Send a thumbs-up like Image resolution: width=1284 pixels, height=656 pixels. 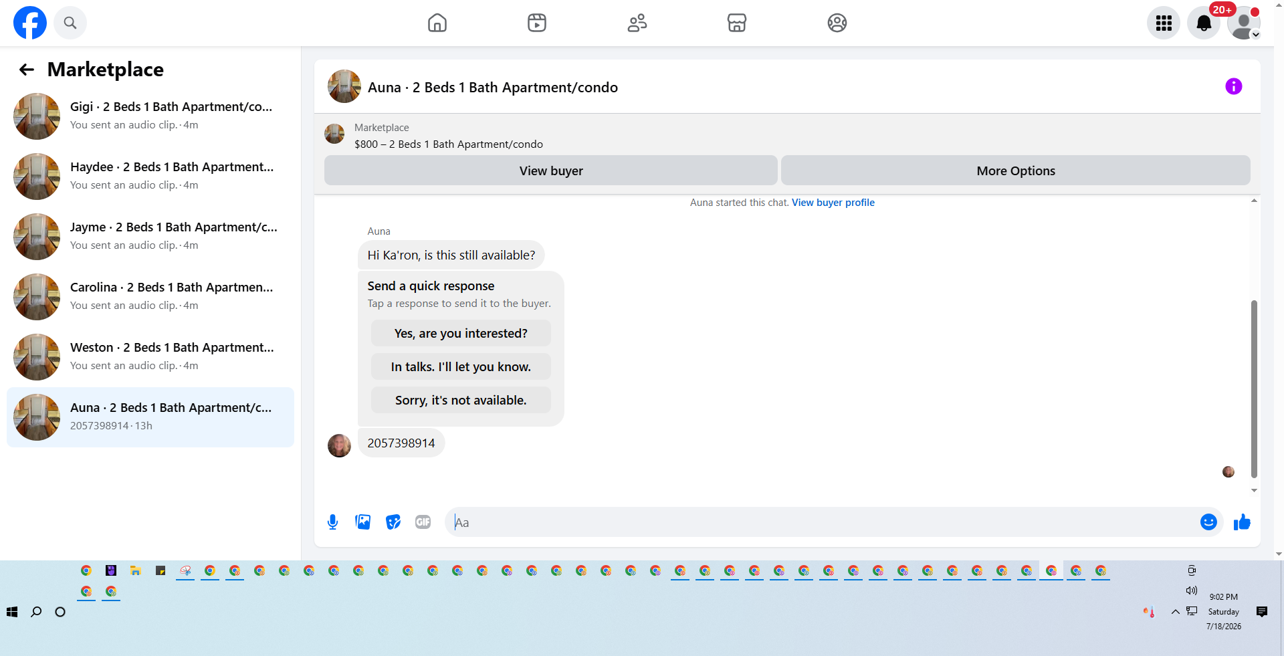coord(1242,522)
